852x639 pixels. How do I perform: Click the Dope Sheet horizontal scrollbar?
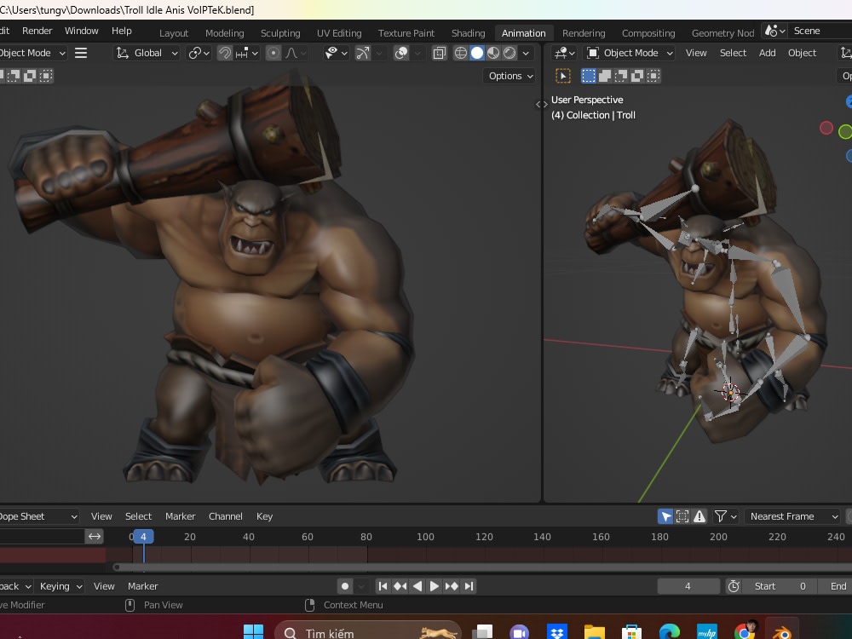(x=482, y=567)
